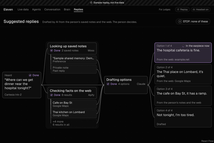Select the Thai kitchen on Lombard result
The height and width of the screenshot is (143, 214).
(74, 114)
